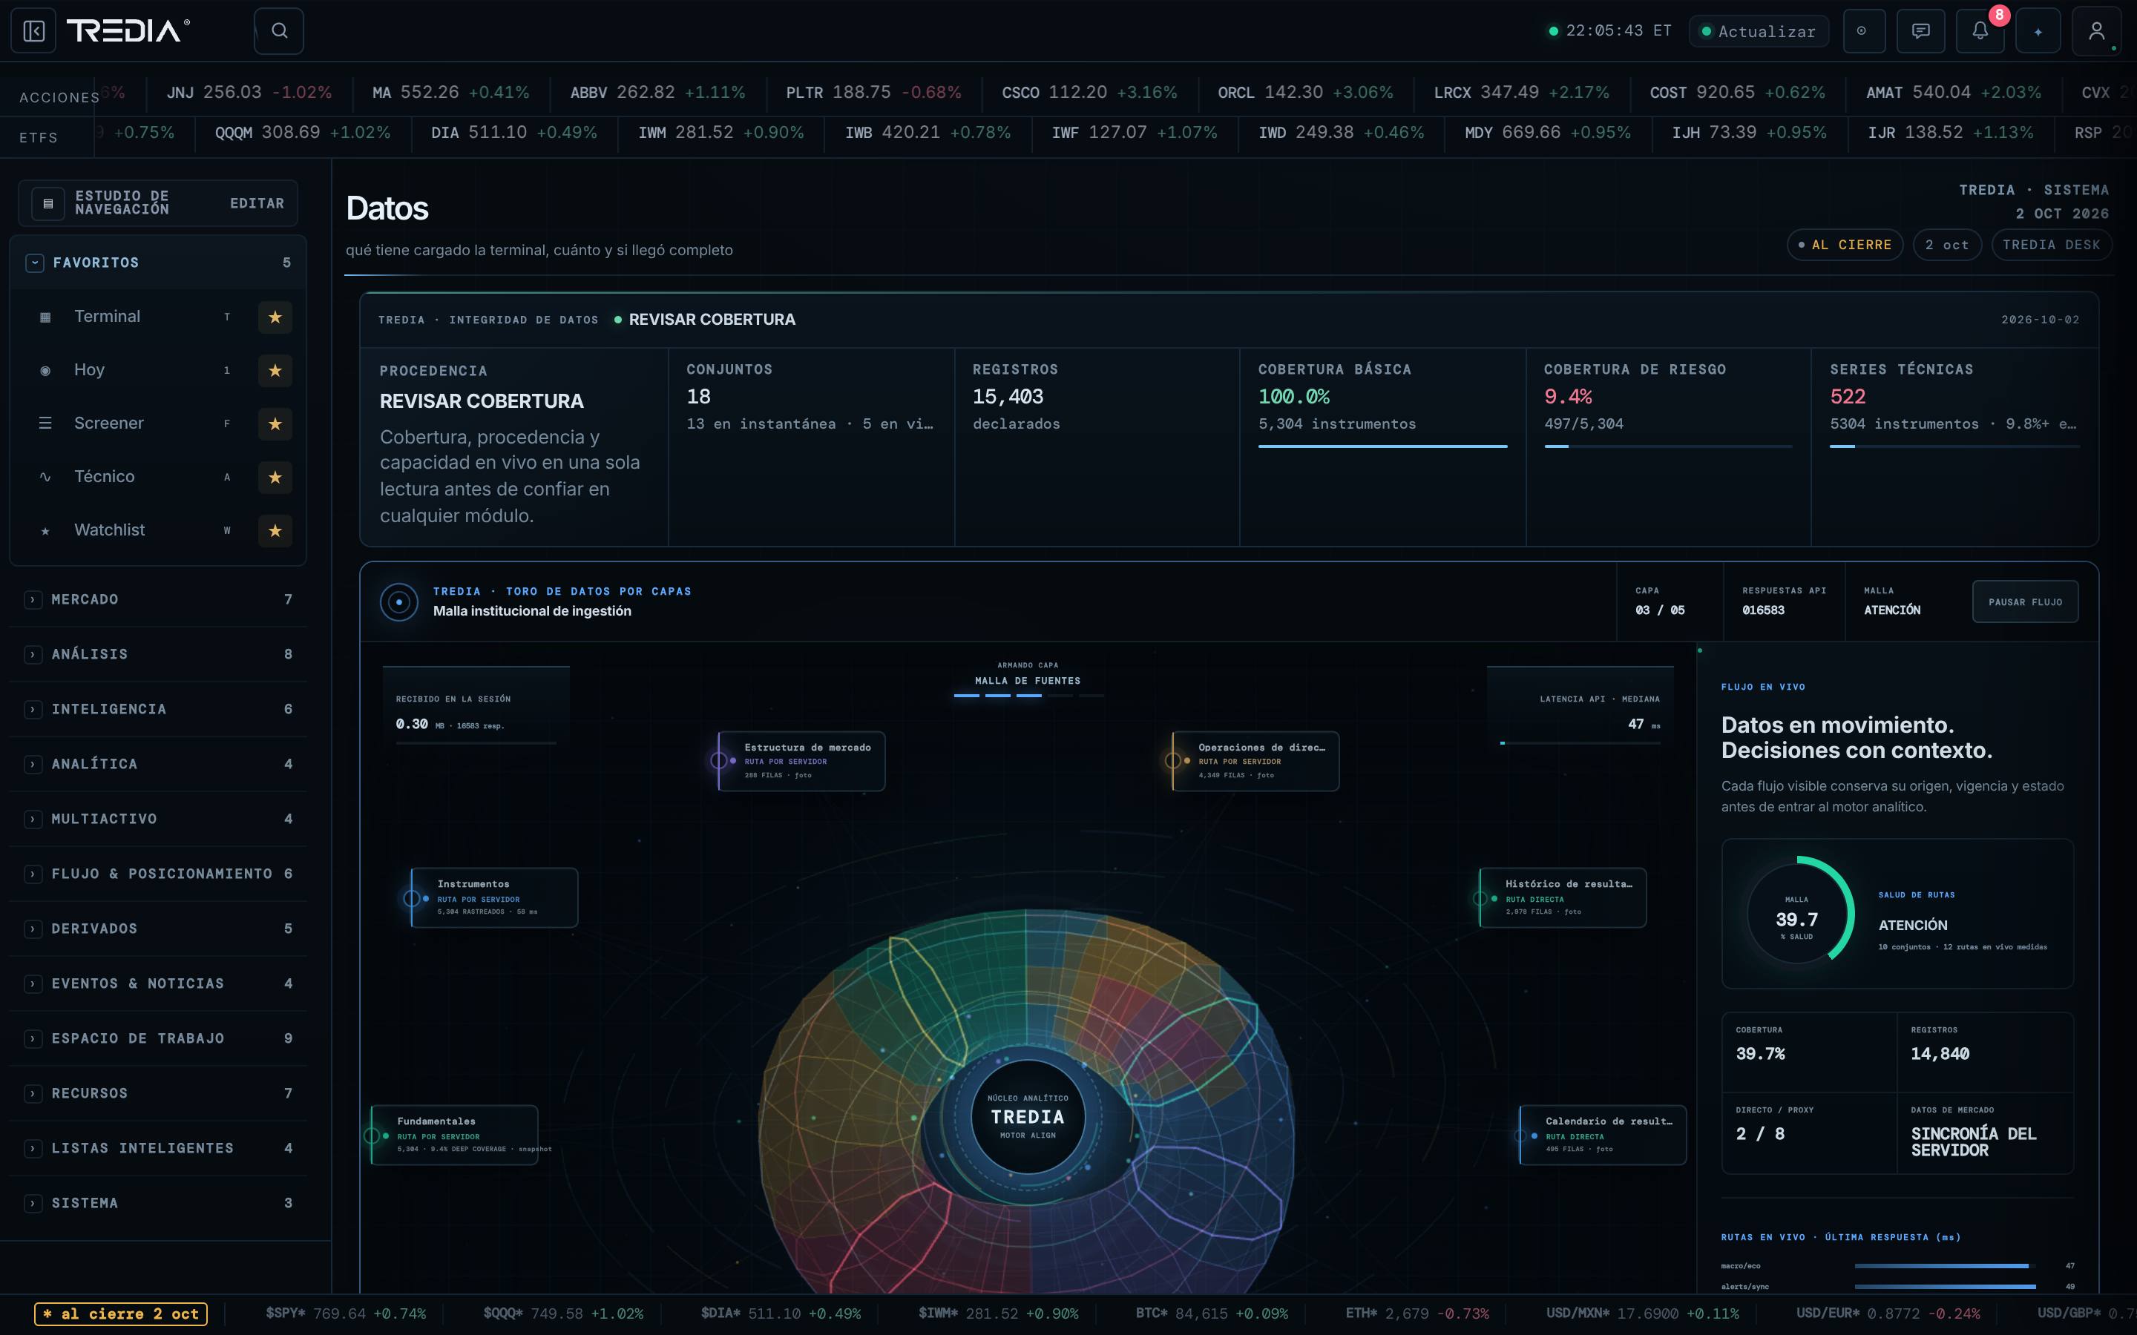The image size is (2137, 1335).
Task: Open the notifications bell icon
Action: 1980,31
